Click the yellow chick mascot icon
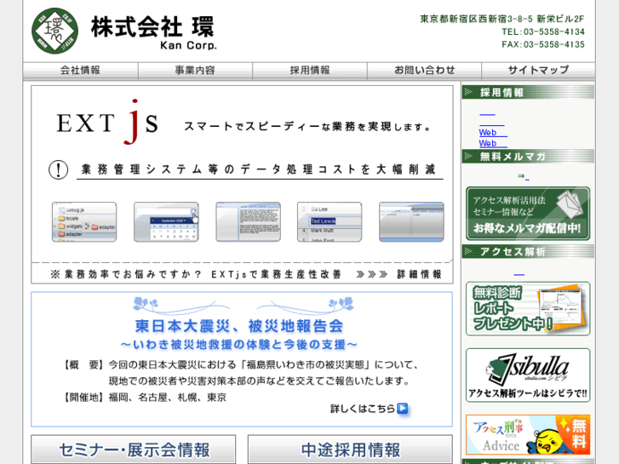619x464 pixels. [x=548, y=442]
